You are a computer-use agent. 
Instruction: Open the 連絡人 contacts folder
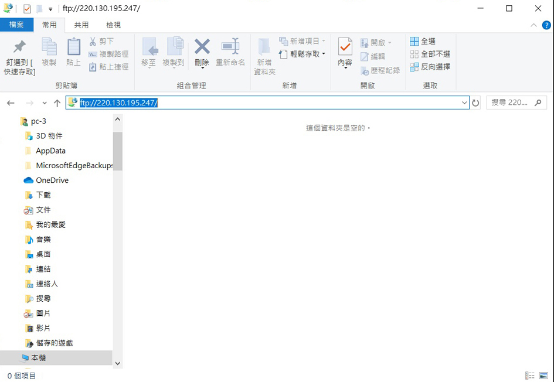tap(42, 284)
